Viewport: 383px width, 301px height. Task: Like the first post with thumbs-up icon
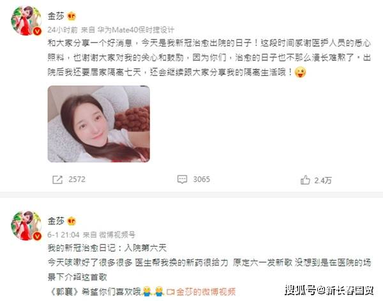(305, 180)
